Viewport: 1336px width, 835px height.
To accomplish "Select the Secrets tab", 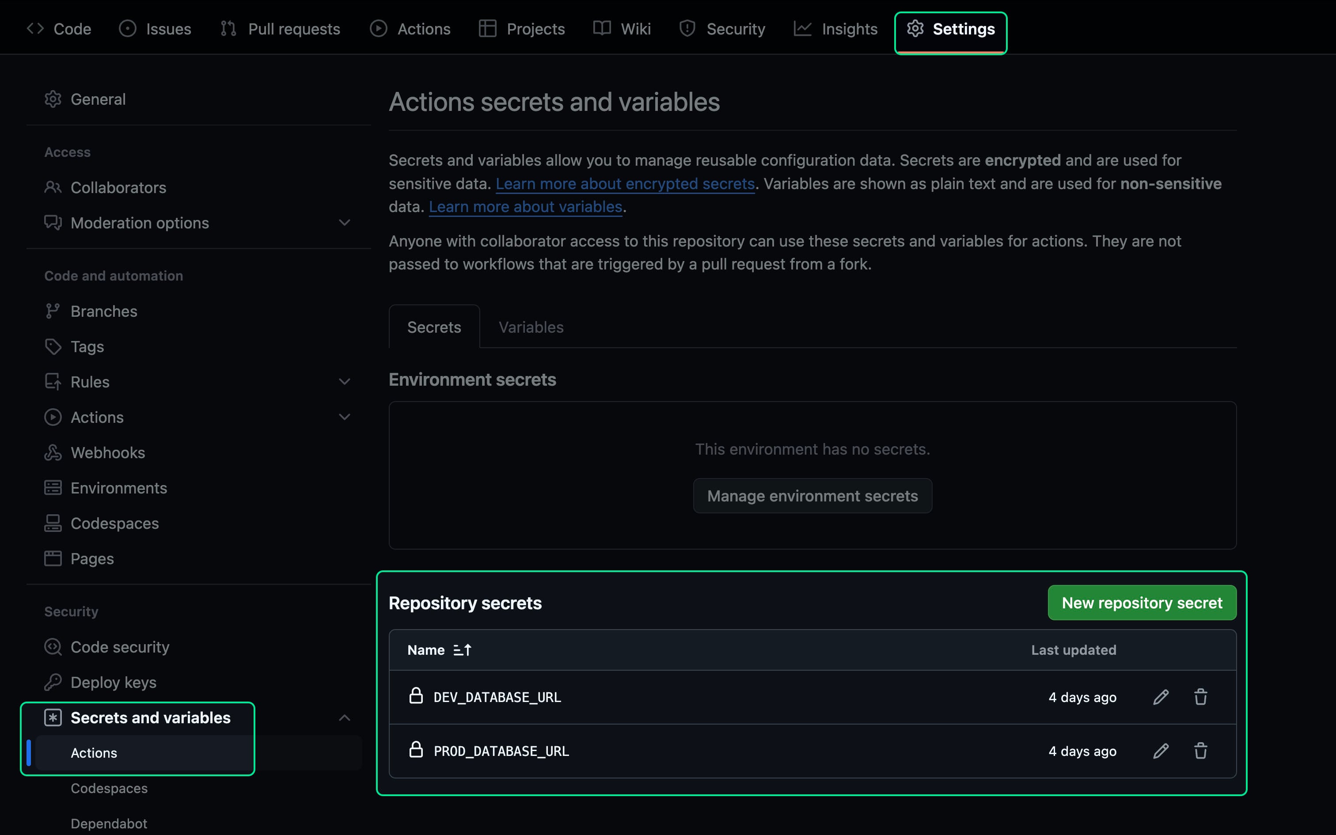I will (434, 326).
